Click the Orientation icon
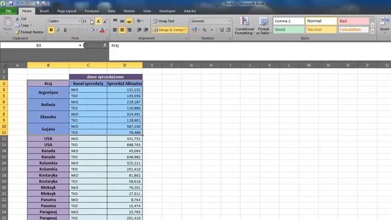Screen dimensions: 391x220 [139, 21]
